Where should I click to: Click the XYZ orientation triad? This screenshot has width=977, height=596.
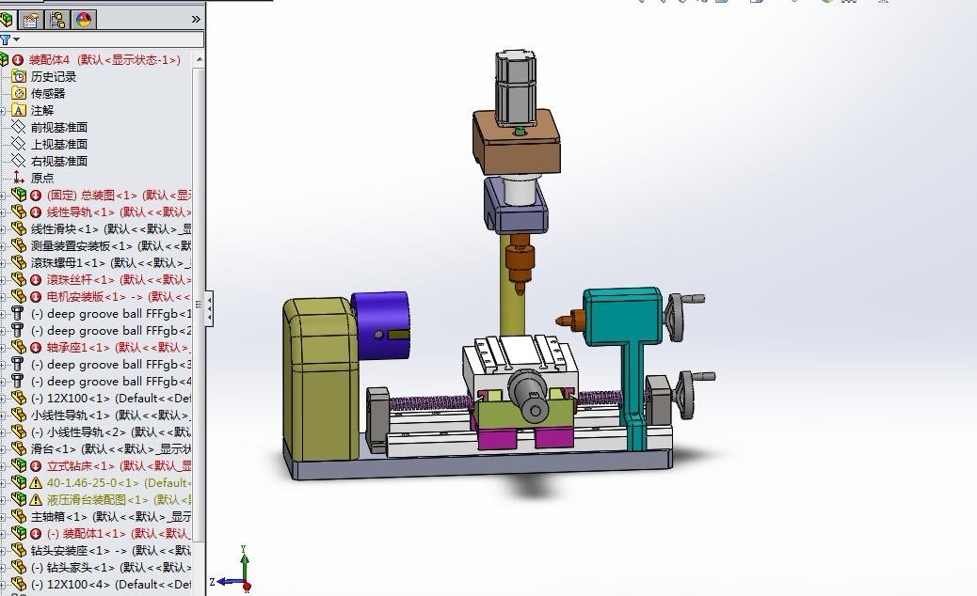pos(233,570)
